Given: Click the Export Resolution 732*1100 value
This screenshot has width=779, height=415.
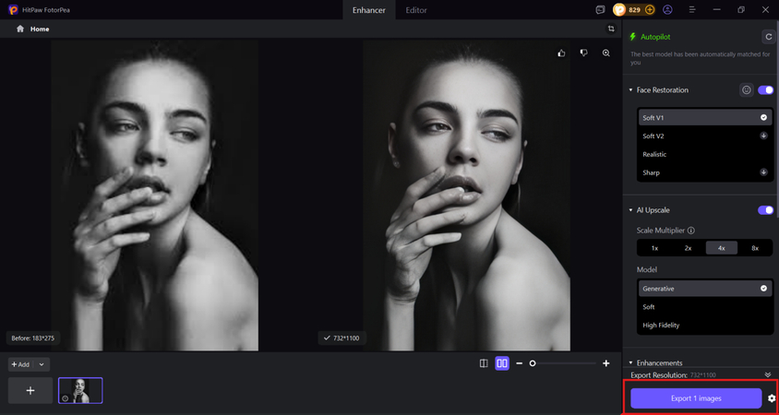Looking at the screenshot, I should (x=703, y=374).
